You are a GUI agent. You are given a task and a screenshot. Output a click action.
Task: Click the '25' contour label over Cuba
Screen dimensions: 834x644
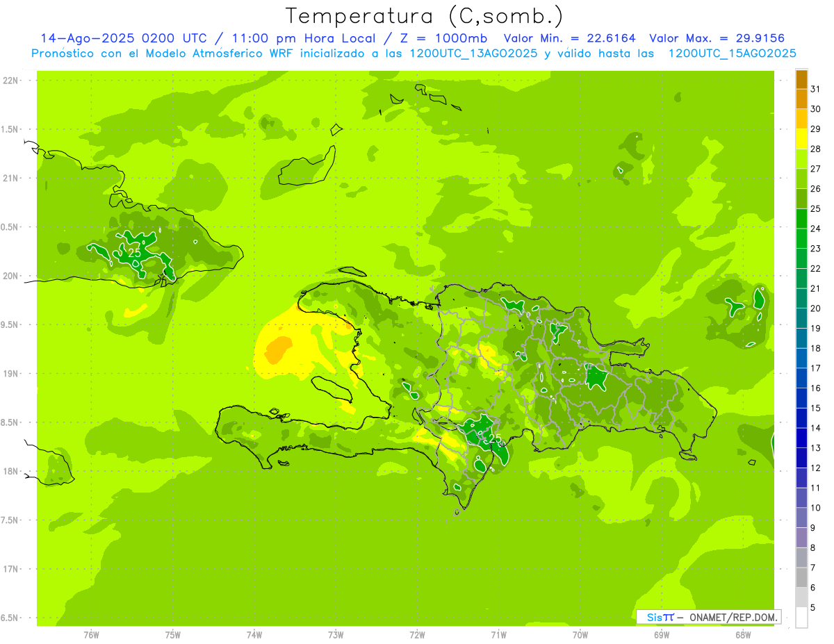pyautogui.click(x=135, y=253)
